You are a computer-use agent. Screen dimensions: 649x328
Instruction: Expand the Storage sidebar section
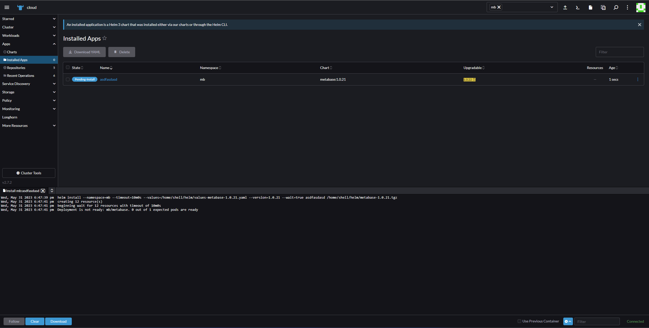(x=28, y=92)
